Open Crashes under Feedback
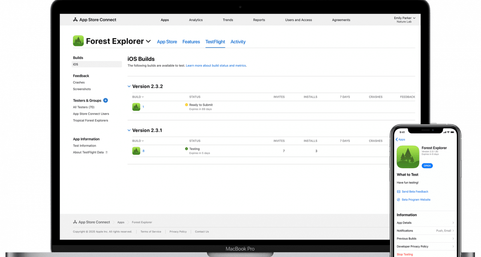 pyautogui.click(x=79, y=82)
